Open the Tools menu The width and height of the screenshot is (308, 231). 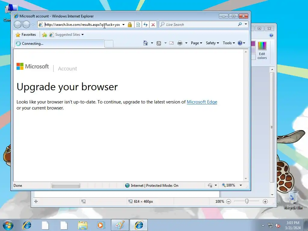[x=229, y=43]
